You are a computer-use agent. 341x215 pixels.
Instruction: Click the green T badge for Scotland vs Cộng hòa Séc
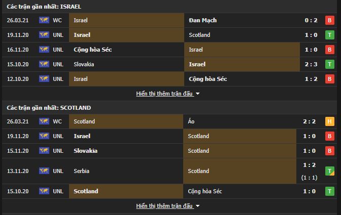point(330,191)
